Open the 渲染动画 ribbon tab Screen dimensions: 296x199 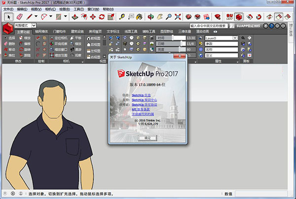pyautogui.click(x=203, y=32)
